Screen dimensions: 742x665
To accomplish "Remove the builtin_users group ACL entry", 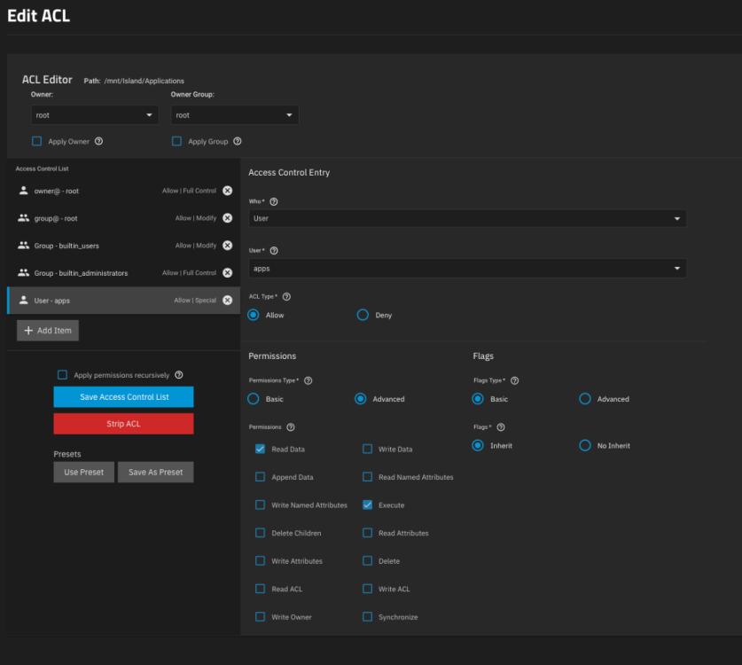I will click(227, 246).
